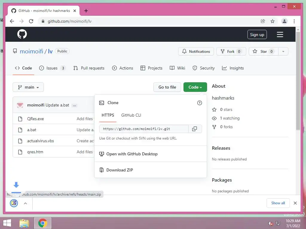Click the downloaded zip file icon
Screen dimensions: 306x229
(x=14, y=203)
